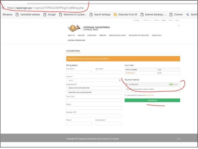Check the accept Terms of Use box
The width and height of the screenshot is (198, 149).
[126, 95]
